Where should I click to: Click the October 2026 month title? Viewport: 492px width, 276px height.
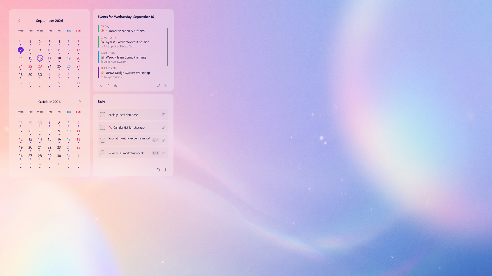click(x=49, y=102)
